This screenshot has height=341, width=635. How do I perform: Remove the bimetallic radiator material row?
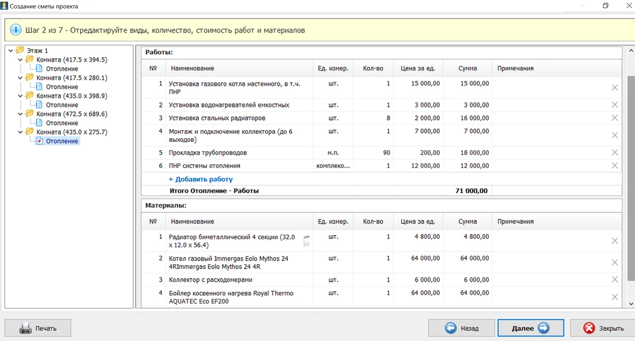pos(614,241)
